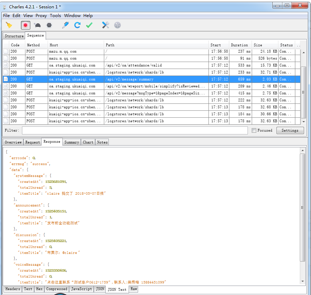Toggle the red record button

[x=25, y=25]
